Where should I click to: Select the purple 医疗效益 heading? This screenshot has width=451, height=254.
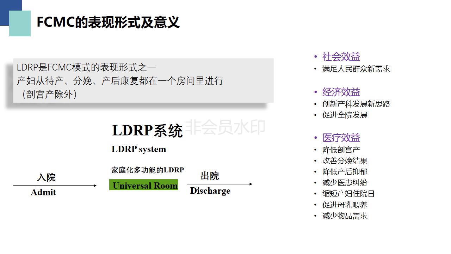coord(341,138)
